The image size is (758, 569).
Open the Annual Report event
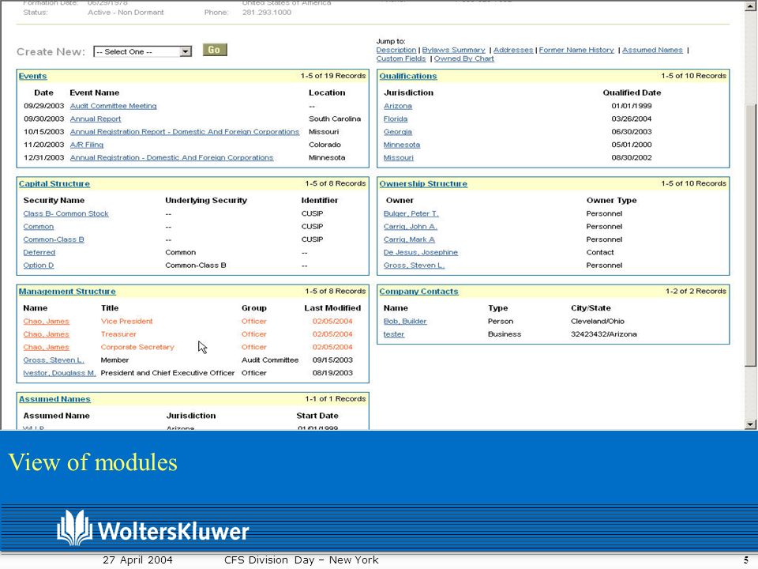coord(96,119)
